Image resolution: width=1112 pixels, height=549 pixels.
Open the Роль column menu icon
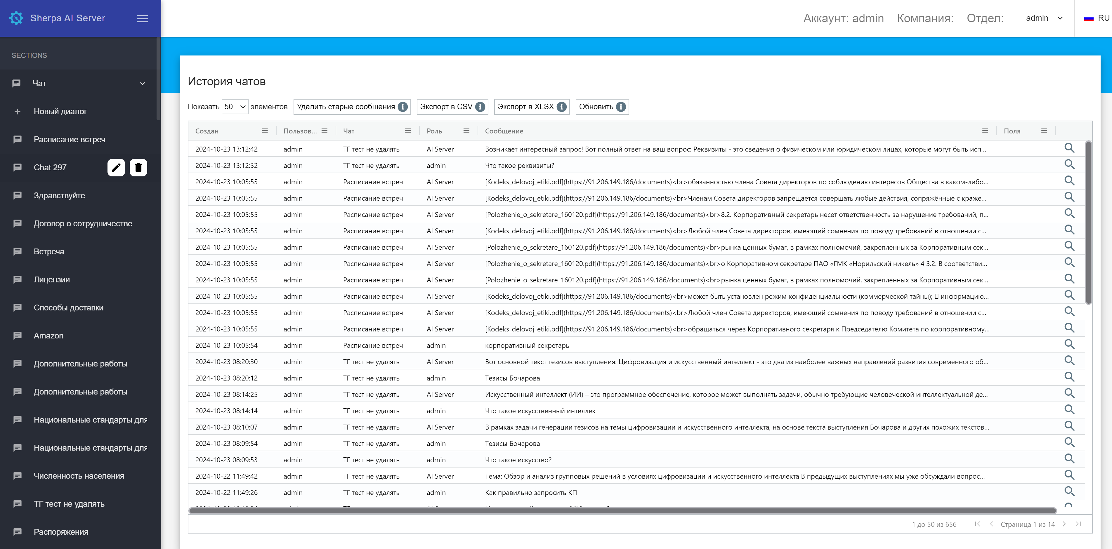point(466,131)
